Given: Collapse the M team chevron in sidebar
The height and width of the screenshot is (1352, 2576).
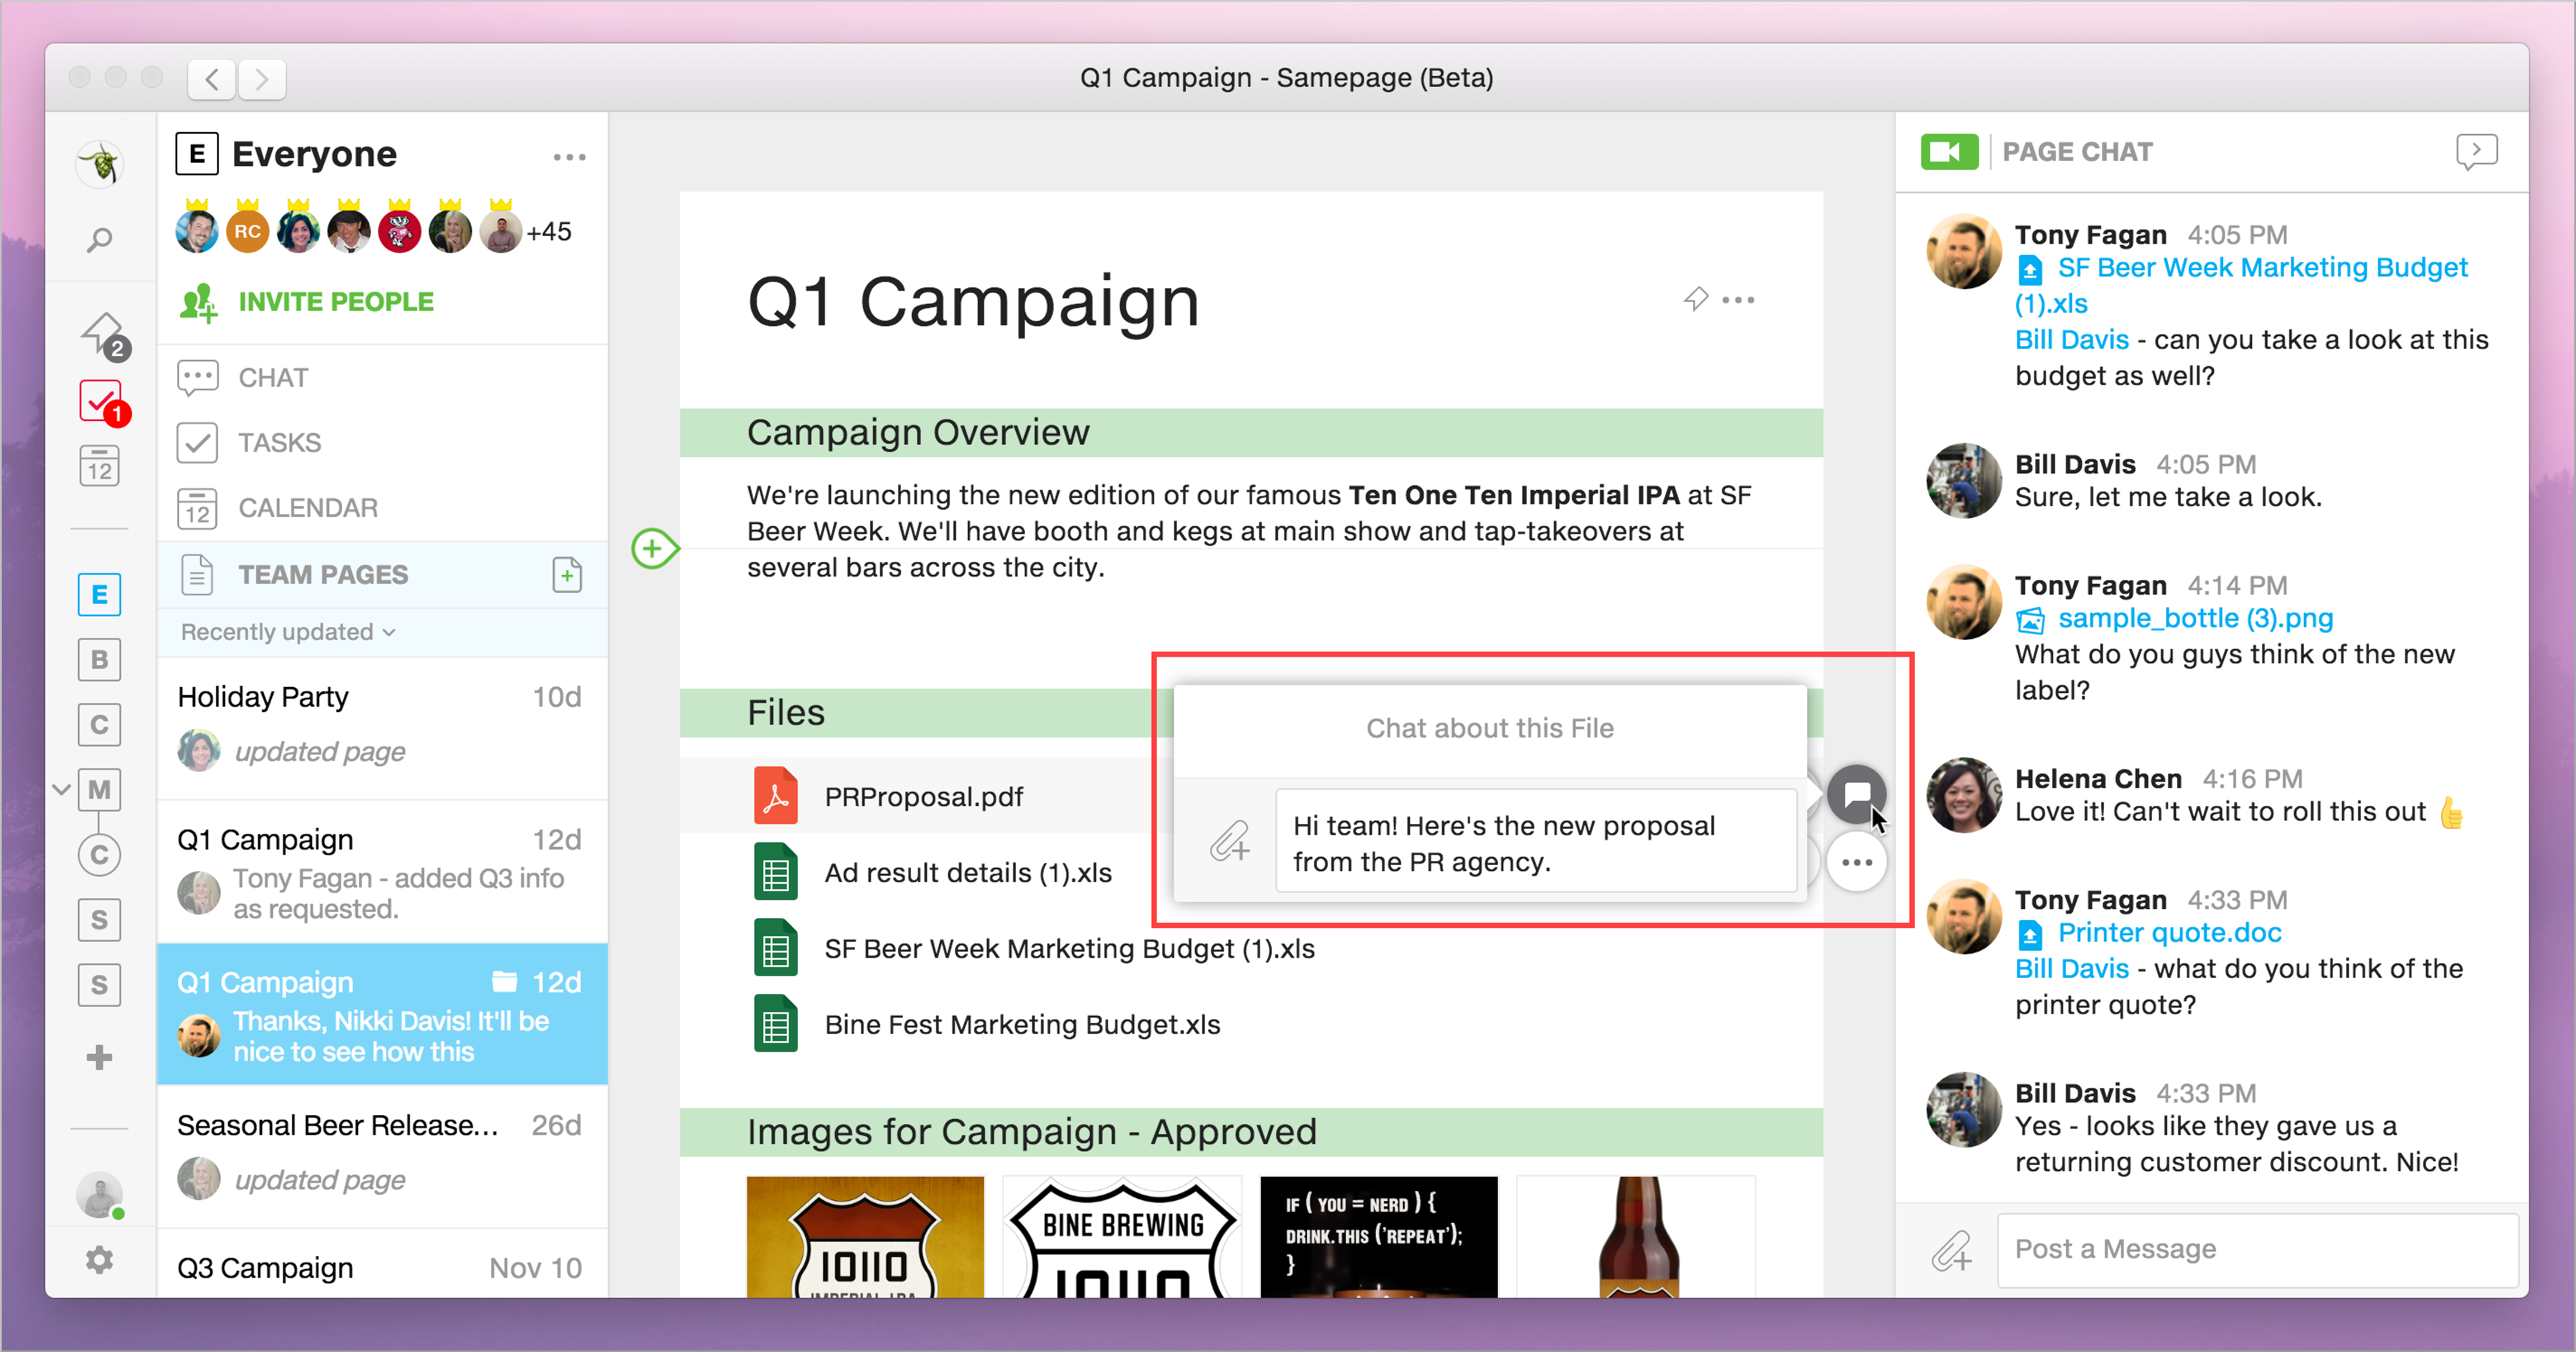Looking at the screenshot, I should (x=61, y=789).
